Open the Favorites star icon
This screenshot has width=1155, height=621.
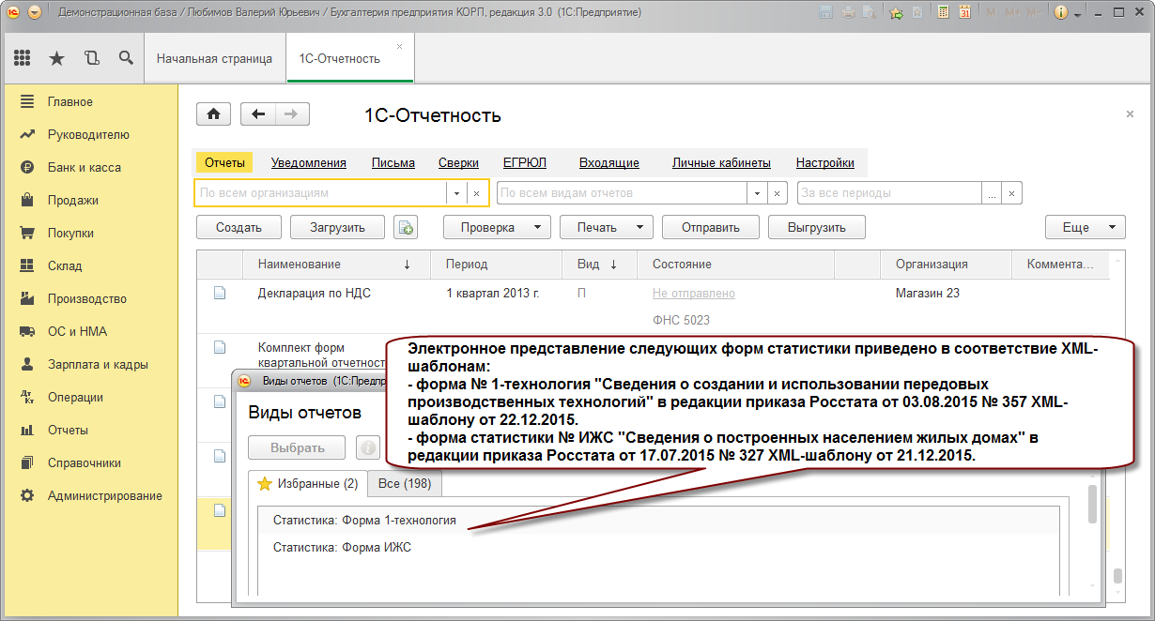point(56,58)
